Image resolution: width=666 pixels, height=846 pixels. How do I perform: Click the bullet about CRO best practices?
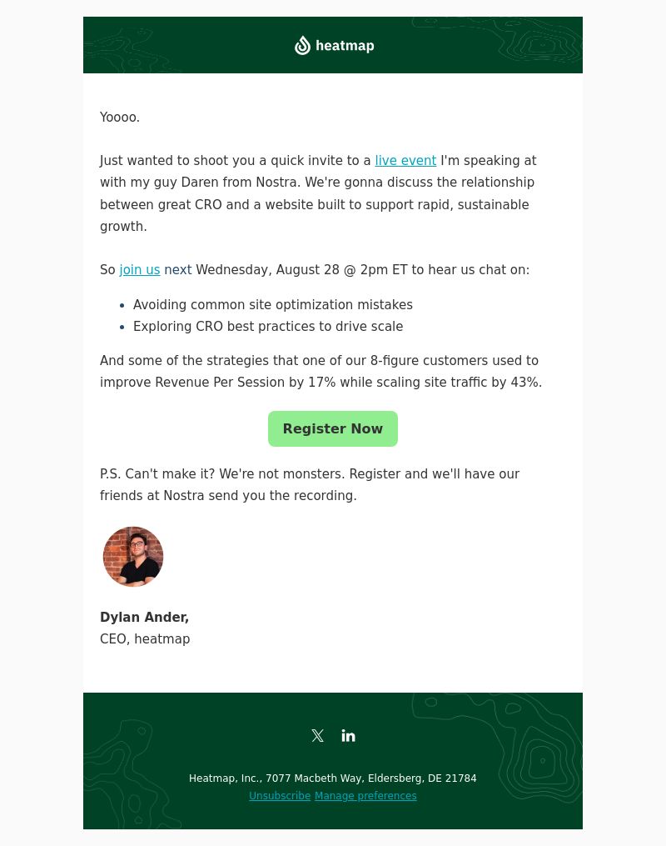click(268, 327)
